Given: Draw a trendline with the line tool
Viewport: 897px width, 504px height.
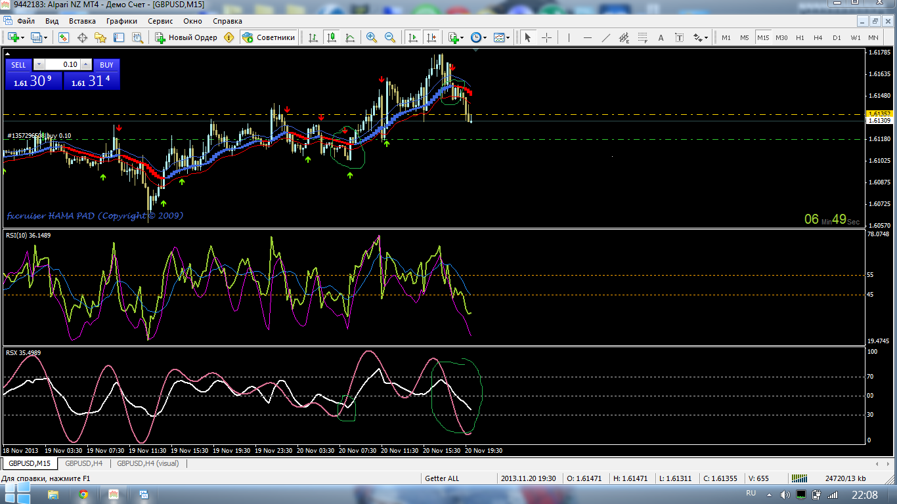Looking at the screenshot, I should click(606, 37).
